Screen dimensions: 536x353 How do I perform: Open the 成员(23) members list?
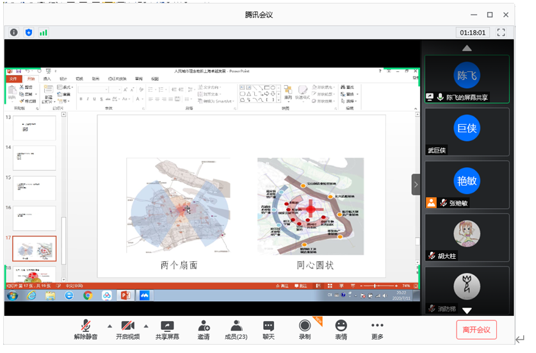tap(236, 329)
